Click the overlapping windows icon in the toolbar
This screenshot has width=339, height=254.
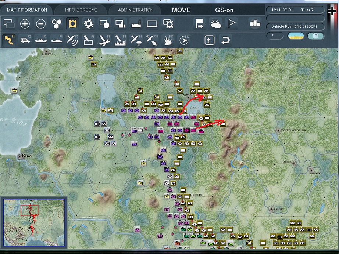click(9, 23)
